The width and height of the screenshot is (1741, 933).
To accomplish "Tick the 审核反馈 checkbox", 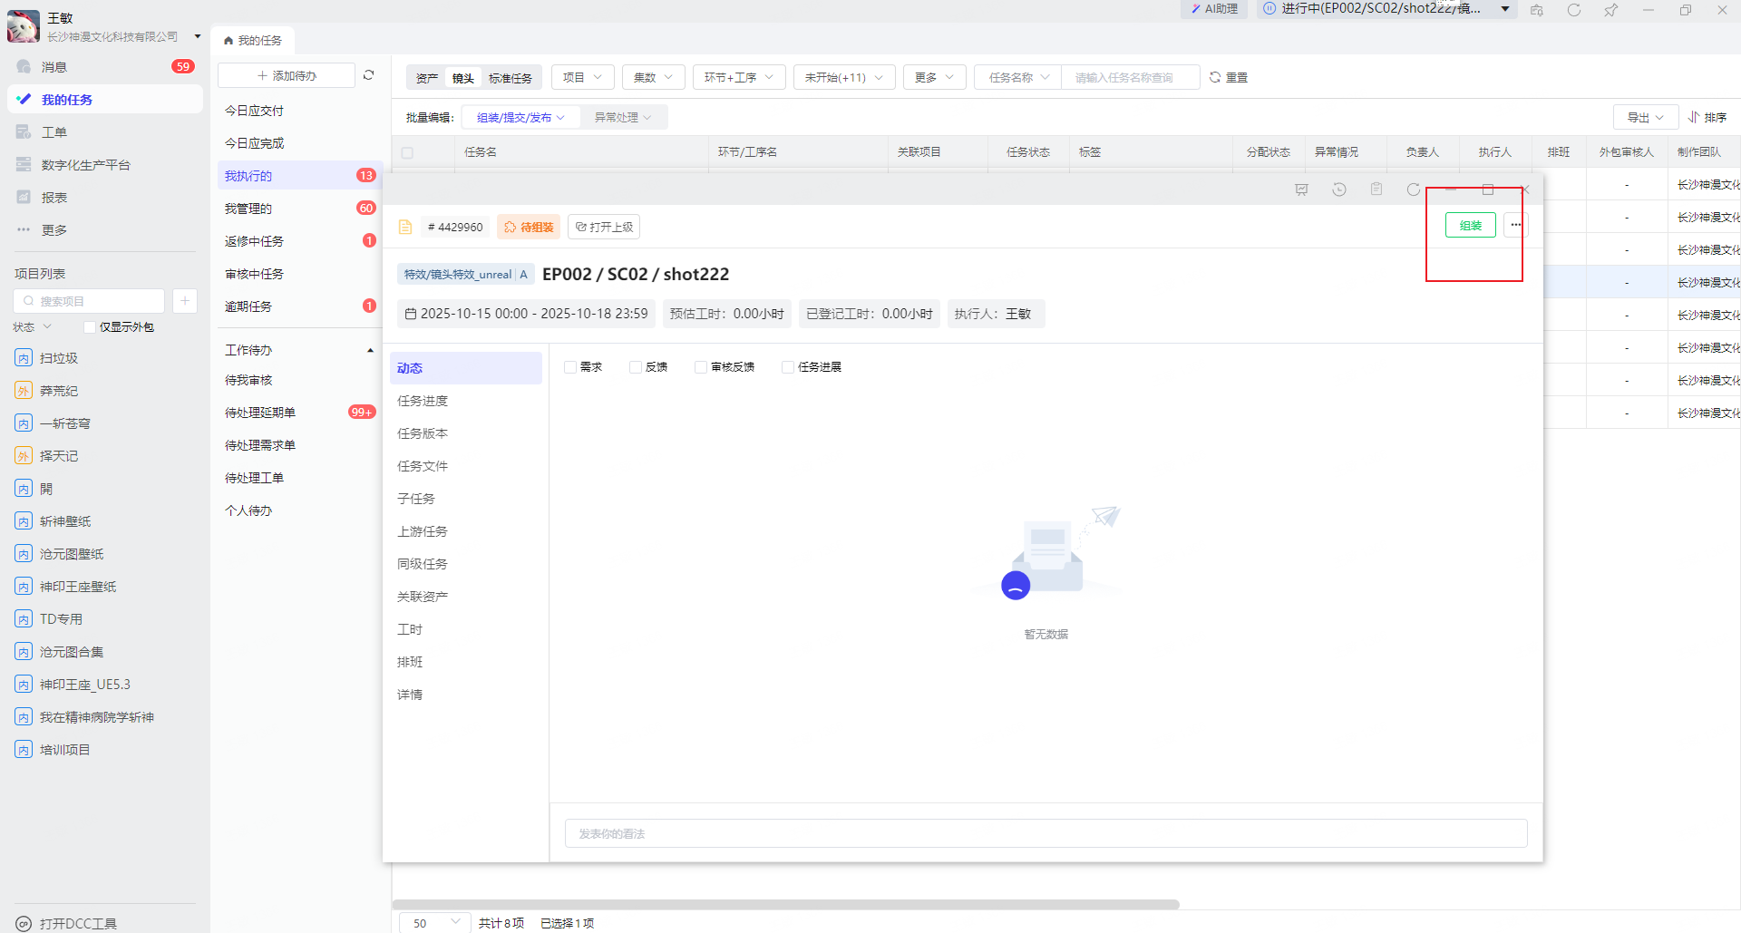I will pos(701,367).
